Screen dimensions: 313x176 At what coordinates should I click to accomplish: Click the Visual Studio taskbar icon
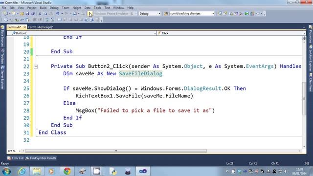pos(143,171)
